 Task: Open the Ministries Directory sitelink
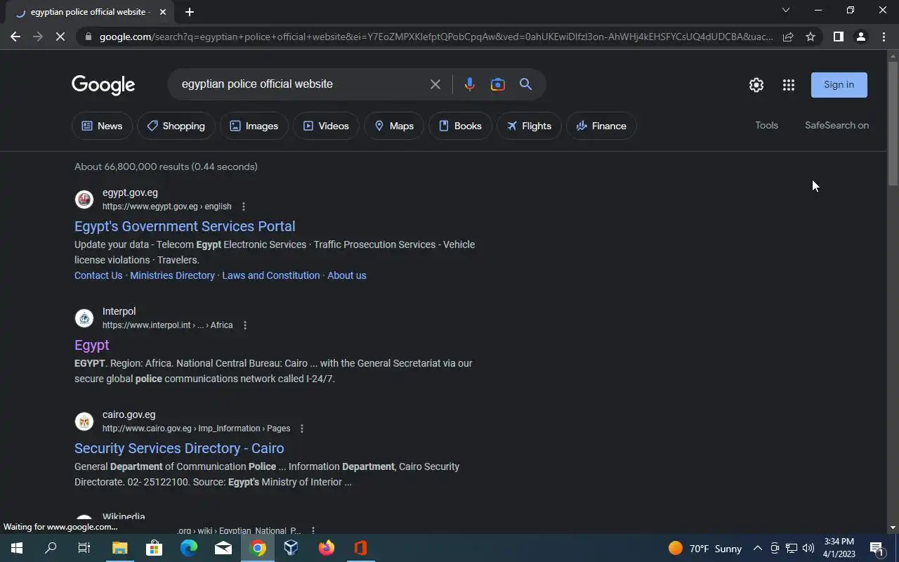172,275
